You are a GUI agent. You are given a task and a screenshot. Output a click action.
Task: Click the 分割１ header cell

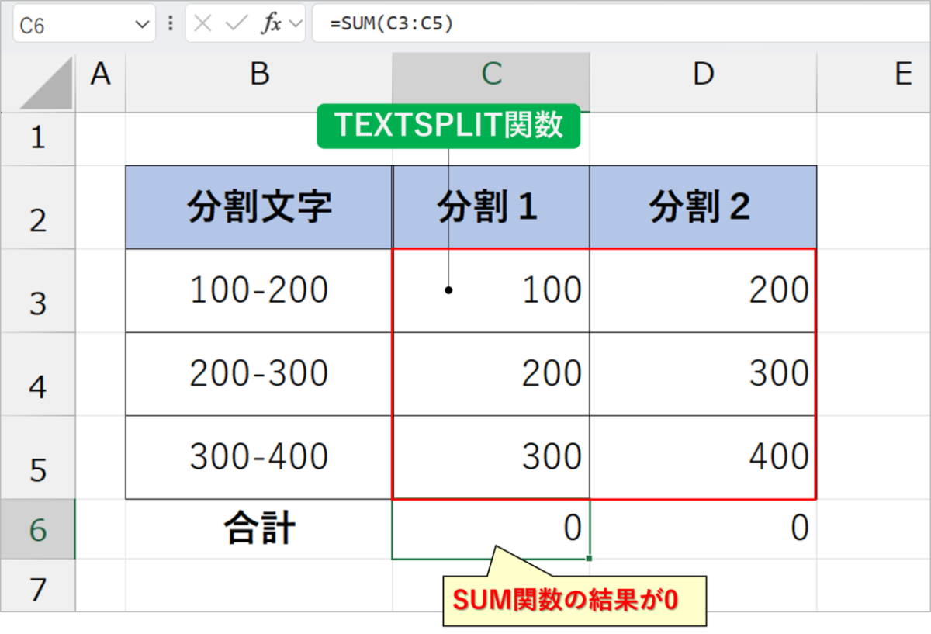click(490, 206)
